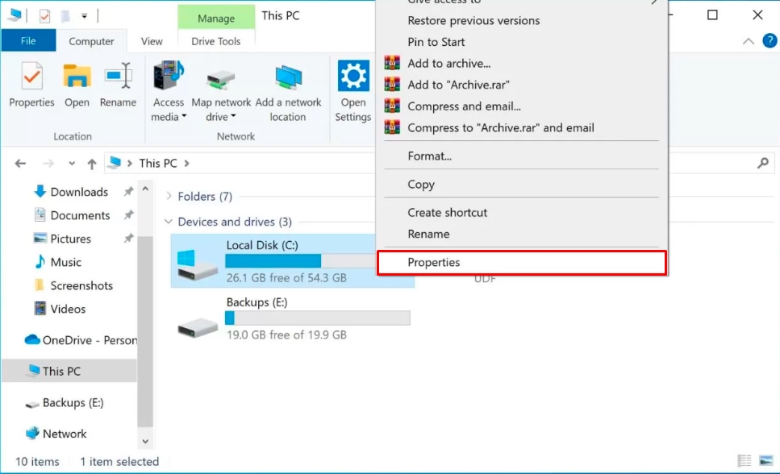Screen dimensions: 780x474
Task: Switch to the View tab
Action: [152, 41]
